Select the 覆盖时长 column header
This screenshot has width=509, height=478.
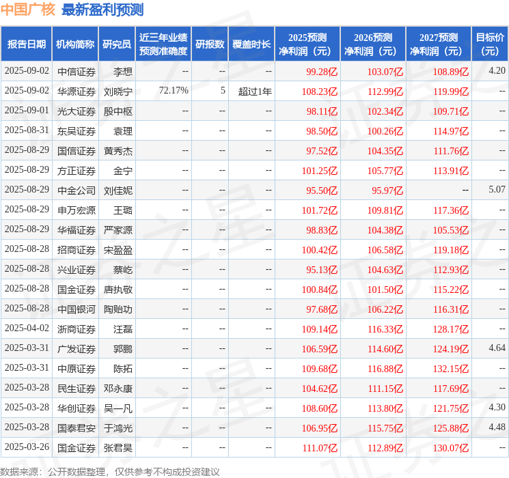point(251,44)
